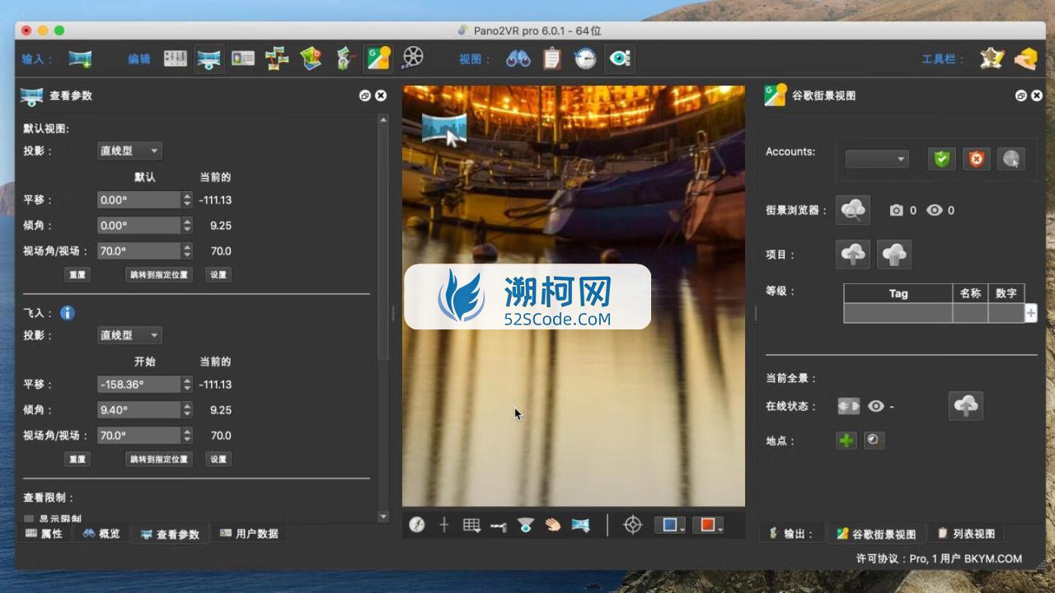Open the red color swatch dropdown
This screenshot has width=1055, height=593.
[x=708, y=525]
